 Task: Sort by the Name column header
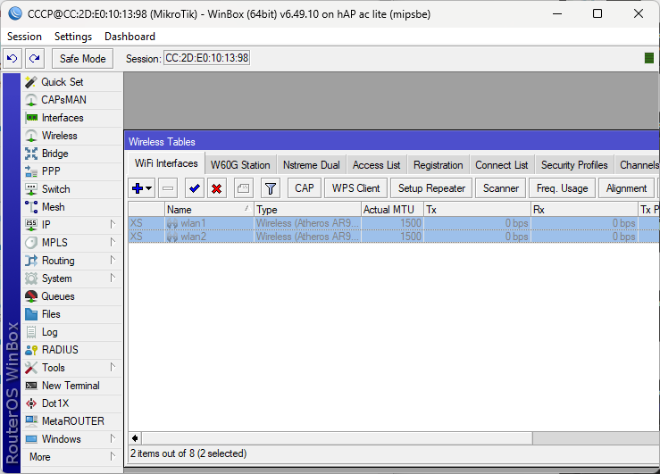coord(209,210)
